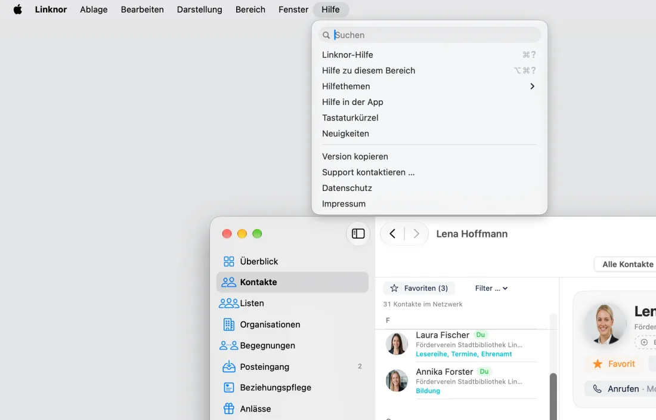Toggle the sidebar visibility button
The image size is (656, 420).
[x=358, y=233]
